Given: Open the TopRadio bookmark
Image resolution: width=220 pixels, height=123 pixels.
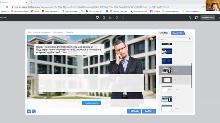Looking at the screenshot, I should click(x=155, y=11).
